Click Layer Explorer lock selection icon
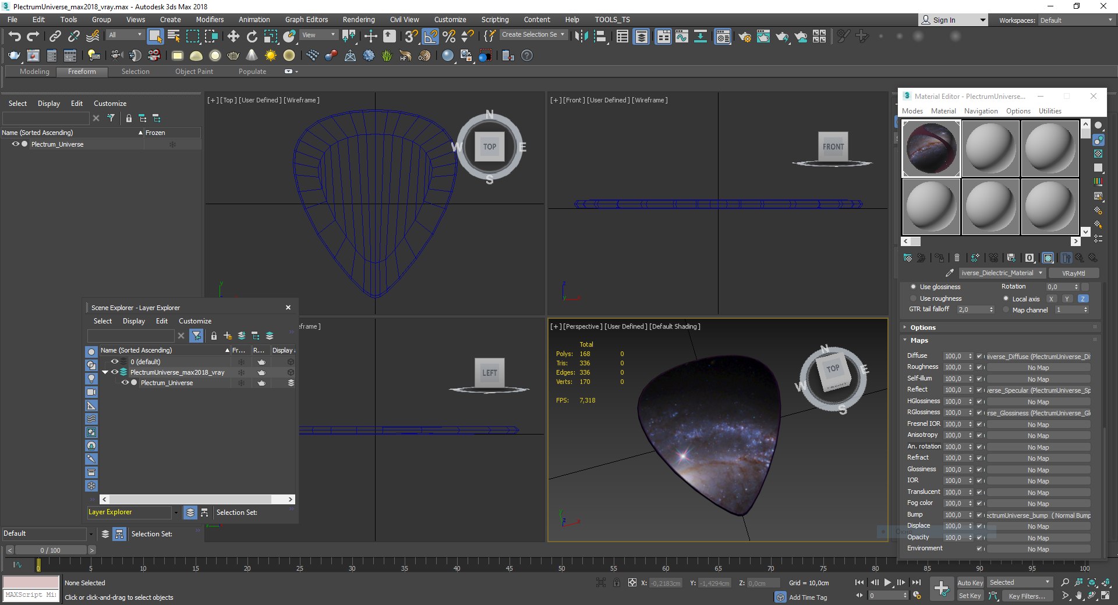Image resolution: width=1118 pixels, height=605 pixels. point(214,336)
